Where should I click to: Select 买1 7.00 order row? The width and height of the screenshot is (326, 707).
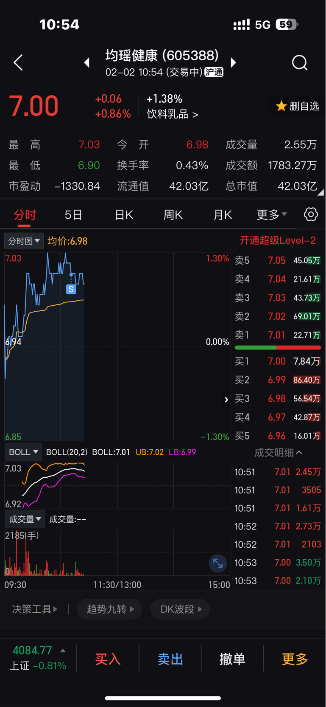pos(278,361)
